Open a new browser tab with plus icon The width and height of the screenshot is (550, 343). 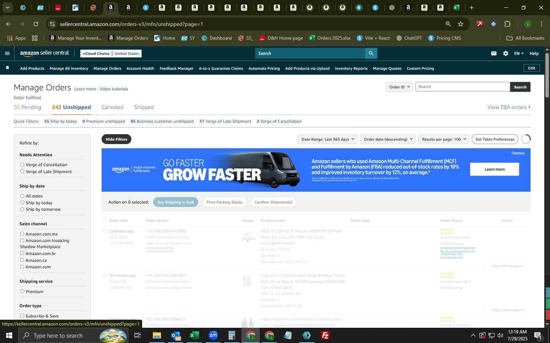point(472,8)
